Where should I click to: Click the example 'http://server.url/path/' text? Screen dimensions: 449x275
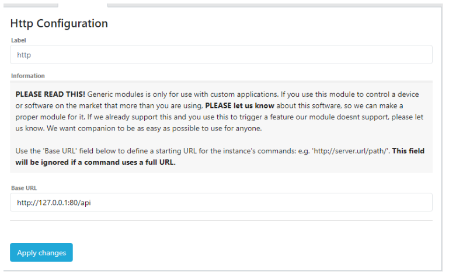(x=350, y=151)
